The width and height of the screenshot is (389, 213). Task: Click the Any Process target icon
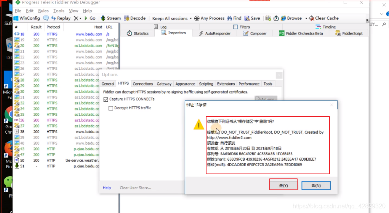tap(197, 18)
